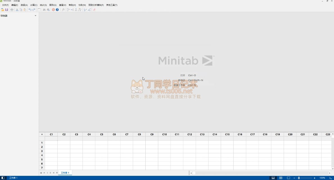
Task: Click the worksheet corner plus expander
Action: [42, 134]
